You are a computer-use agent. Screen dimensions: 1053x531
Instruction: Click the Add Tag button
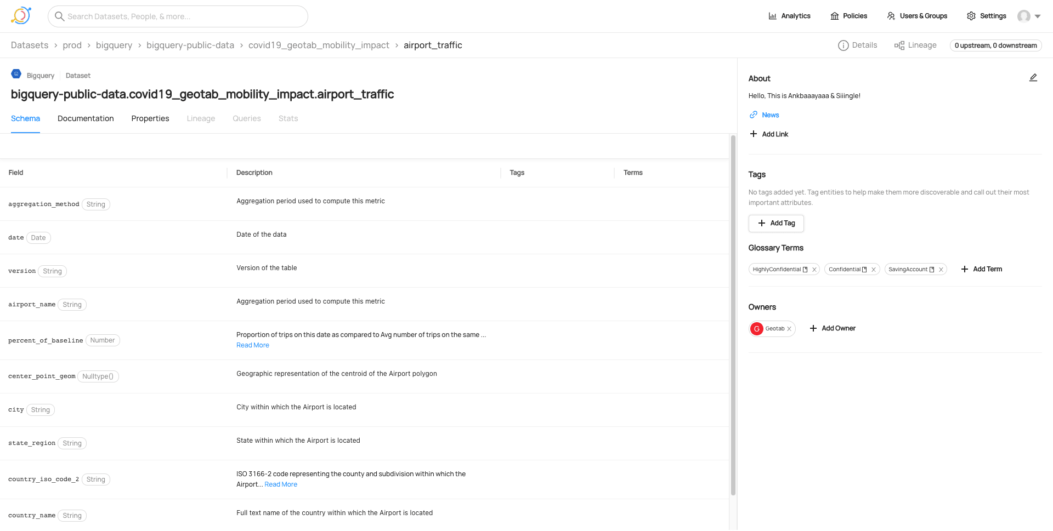point(776,223)
